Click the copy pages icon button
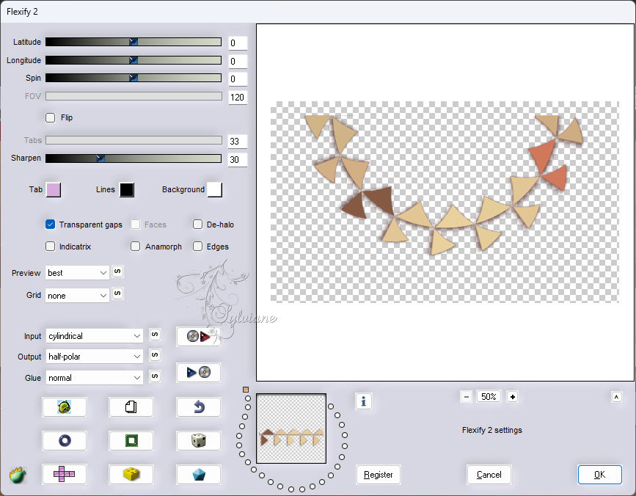The height and width of the screenshot is (496, 636). coord(131,406)
